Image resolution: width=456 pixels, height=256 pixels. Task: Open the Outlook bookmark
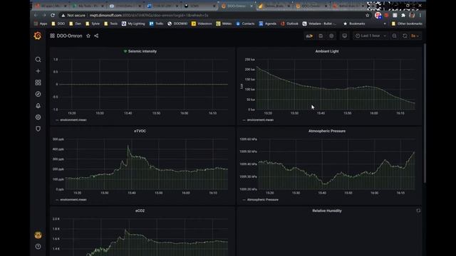click(x=290, y=23)
